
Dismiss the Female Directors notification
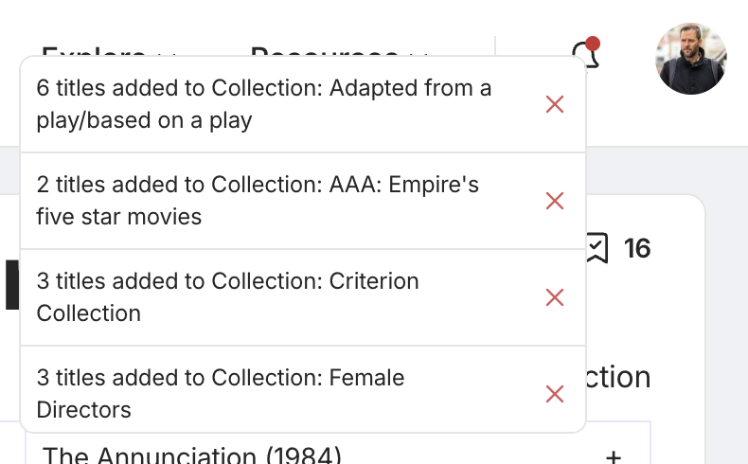555,394
